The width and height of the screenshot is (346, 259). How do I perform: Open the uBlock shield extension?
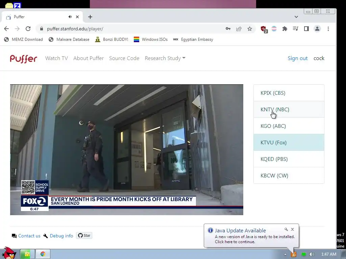click(264, 29)
